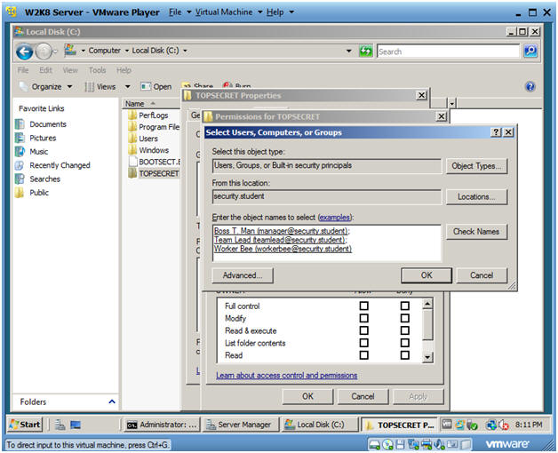Check Deny for Modify
Image resolution: width=558 pixels, height=453 pixels.
(404, 318)
